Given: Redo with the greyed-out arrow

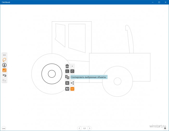Looking at the screenshot, I should point(4,80).
